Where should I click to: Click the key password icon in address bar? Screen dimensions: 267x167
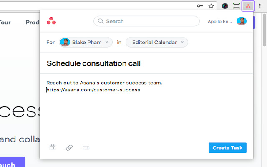tap(200, 6)
